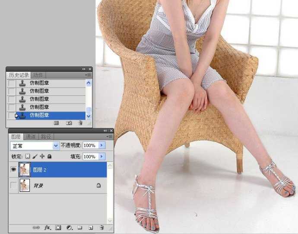The width and height of the screenshot is (298, 234).
Task: Click the 图层 2 layer thumbnail
Action: coord(25,169)
